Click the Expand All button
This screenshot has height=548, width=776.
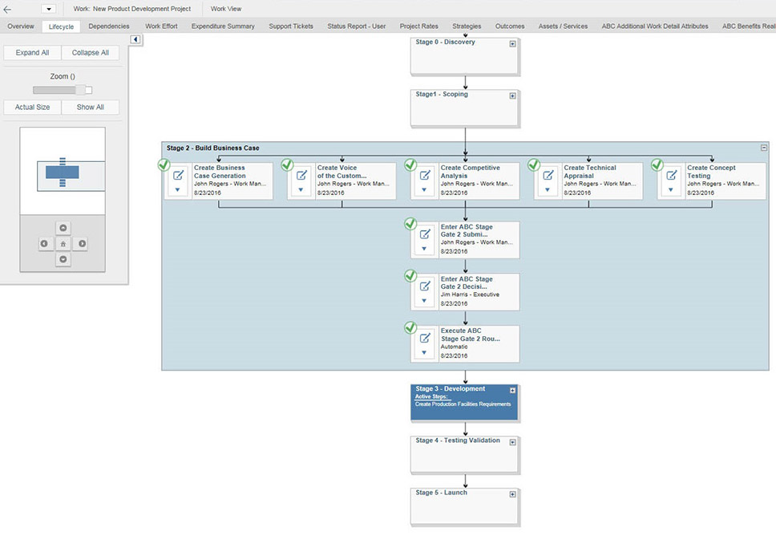point(33,52)
